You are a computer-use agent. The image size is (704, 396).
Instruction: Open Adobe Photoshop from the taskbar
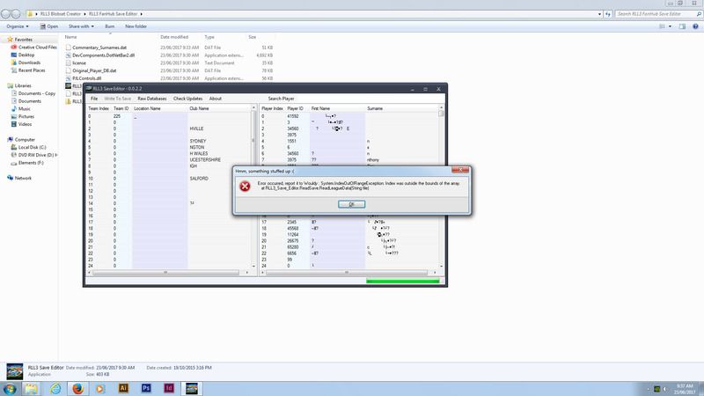coord(146,388)
